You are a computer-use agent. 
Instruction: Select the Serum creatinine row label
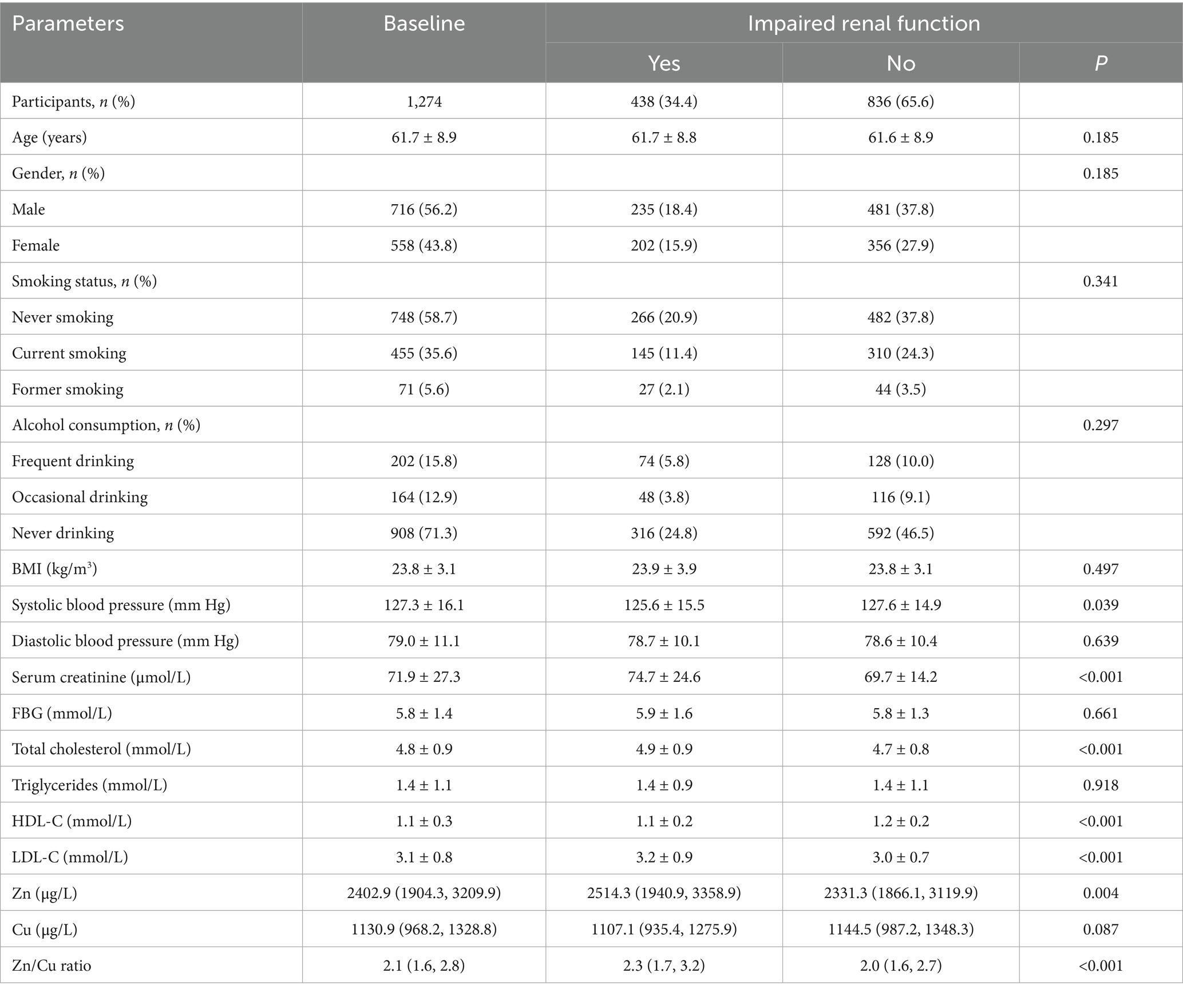click(x=101, y=677)
